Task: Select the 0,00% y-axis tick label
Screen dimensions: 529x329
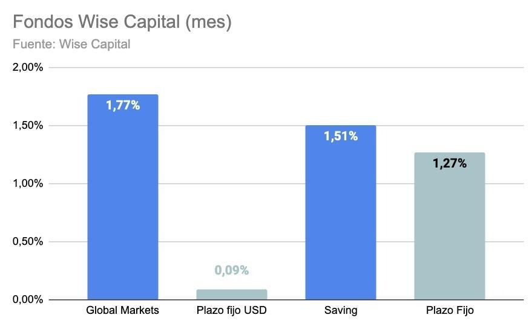Action: [28, 299]
